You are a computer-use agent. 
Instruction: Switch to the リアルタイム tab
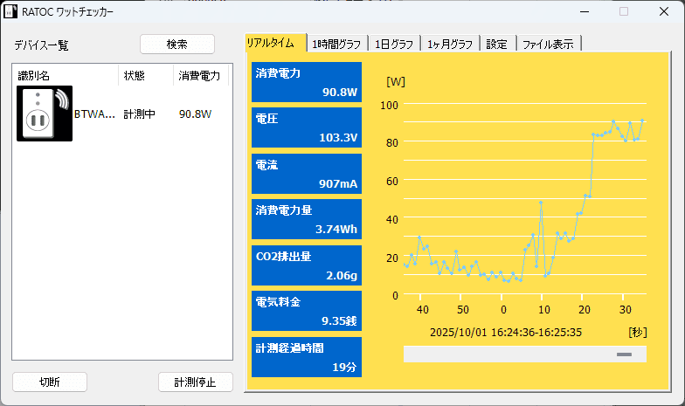[275, 44]
